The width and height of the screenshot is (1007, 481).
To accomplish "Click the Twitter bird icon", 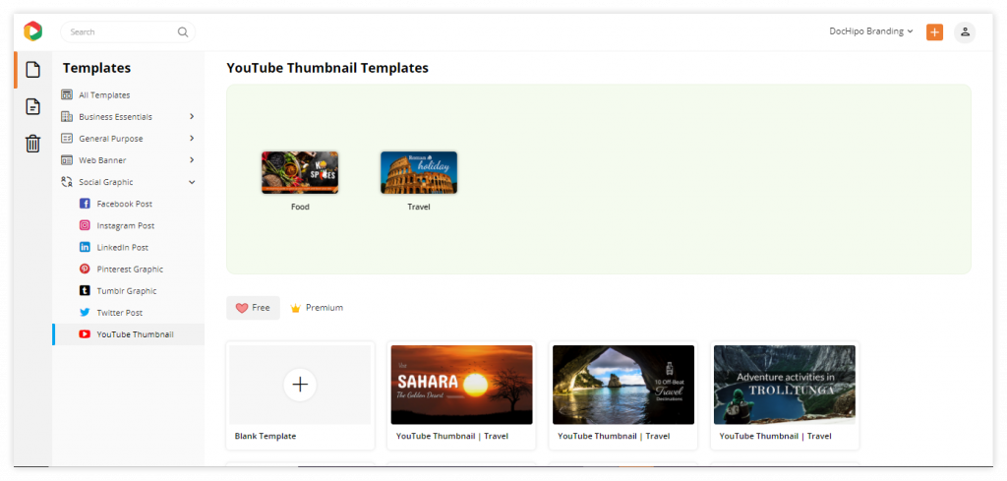I will [x=85, y=313].
